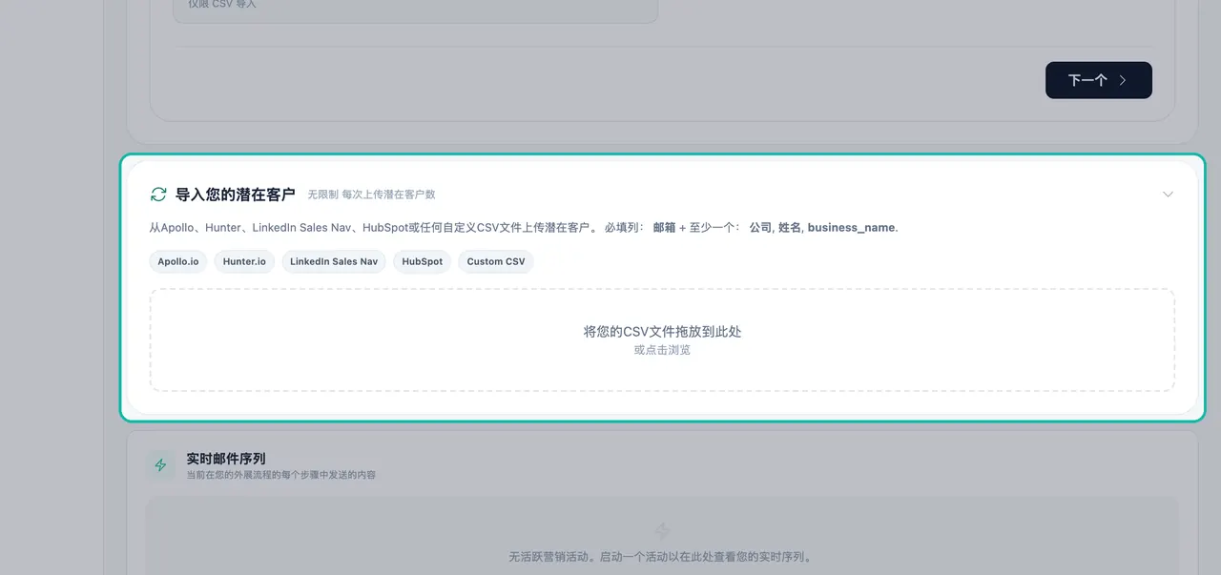Collapse the 导入您的潜在客户 section chevron
This screenshot has width=1221, height=575.
1168,195
